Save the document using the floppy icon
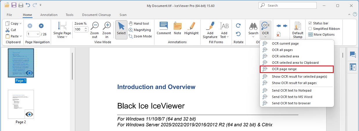 pos(14,5)
